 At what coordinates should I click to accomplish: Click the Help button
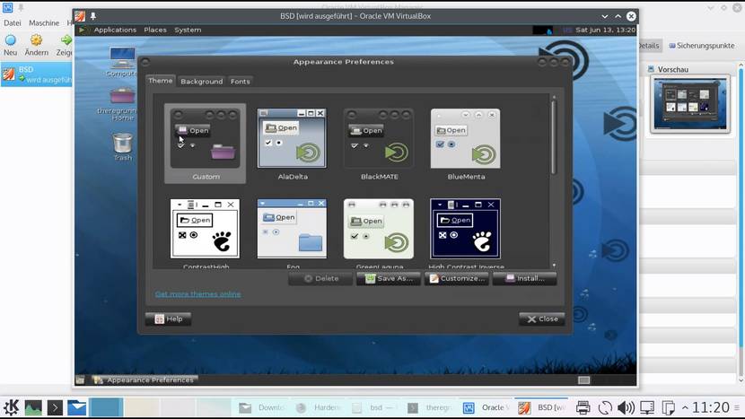168,319
